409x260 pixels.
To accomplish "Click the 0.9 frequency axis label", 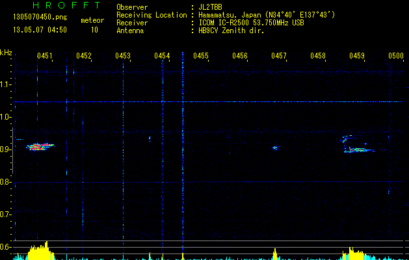I will [x=6, y=149].
